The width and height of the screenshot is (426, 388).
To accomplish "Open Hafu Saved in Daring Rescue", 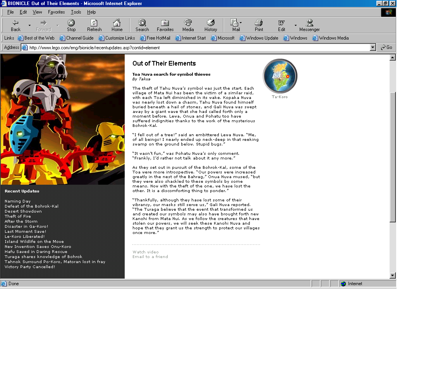I will pyautogui.click(x=36, y=251).
